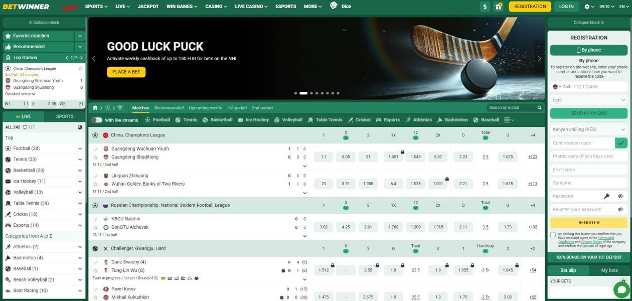The width and height of the screenshot is (632, 301).
Task: Select the last banner carousel dot
Action: tap(338, 93)
